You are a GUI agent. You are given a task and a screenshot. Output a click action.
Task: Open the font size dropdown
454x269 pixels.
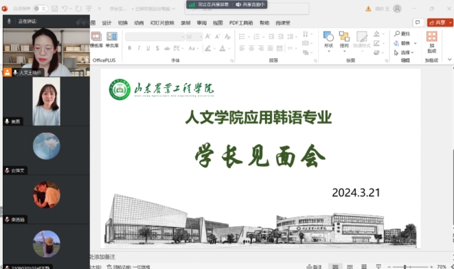coord(200,37)
